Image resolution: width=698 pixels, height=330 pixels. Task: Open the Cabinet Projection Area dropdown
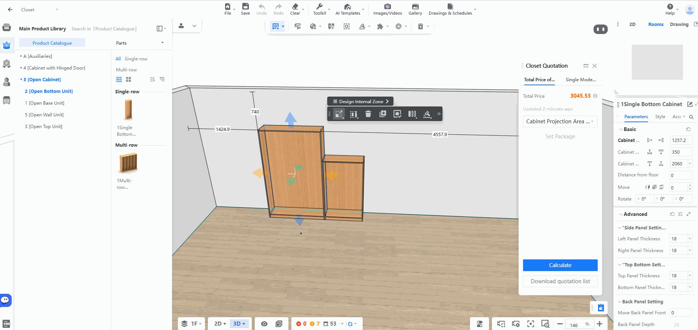click(560, 121)
